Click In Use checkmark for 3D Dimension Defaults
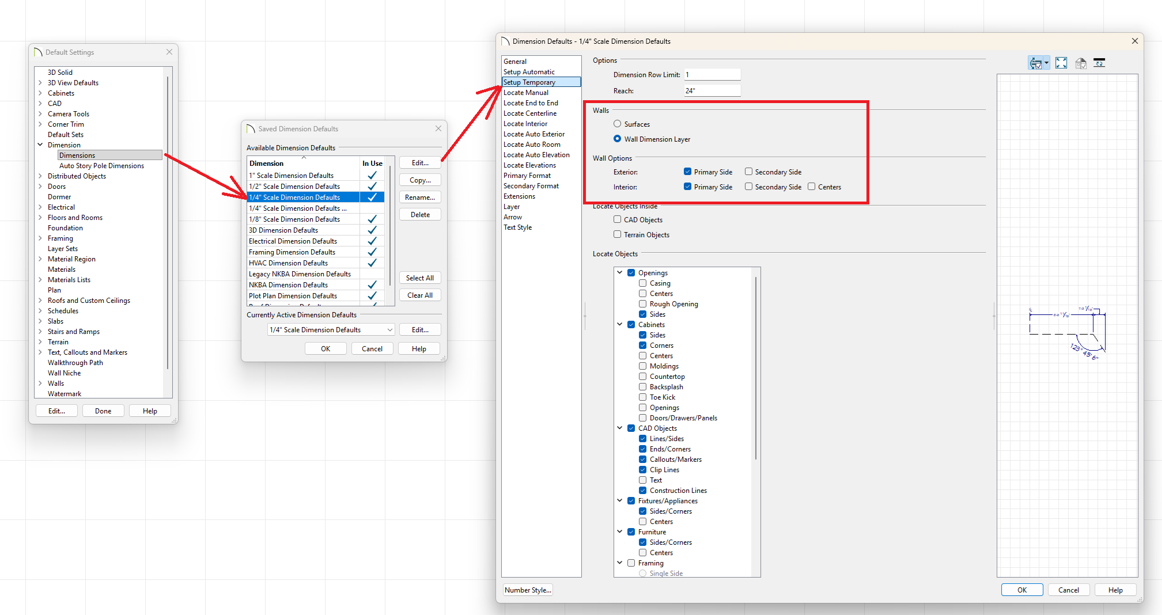This screenshot has width=1162, height=615. [372, 230]
